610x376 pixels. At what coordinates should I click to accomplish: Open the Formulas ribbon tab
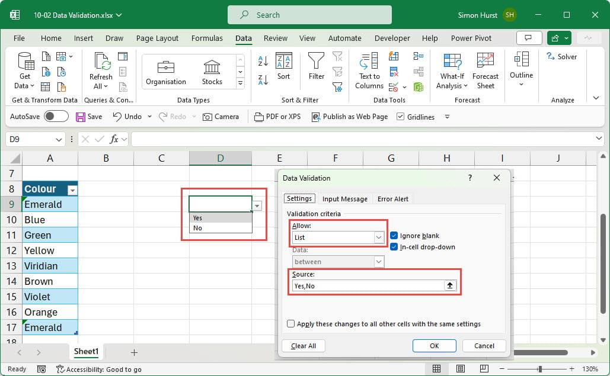(207, 38)
